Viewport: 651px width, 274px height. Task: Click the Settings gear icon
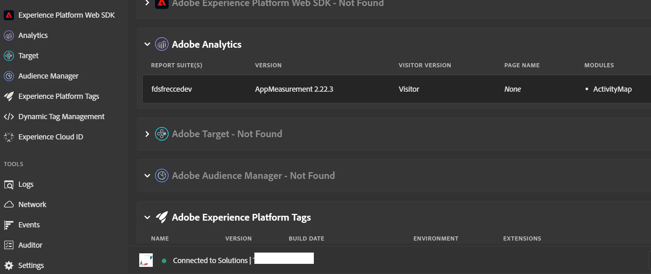coord(9,265)
